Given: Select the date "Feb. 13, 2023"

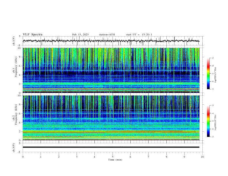Looking at the screenshot, I should 80,35.
